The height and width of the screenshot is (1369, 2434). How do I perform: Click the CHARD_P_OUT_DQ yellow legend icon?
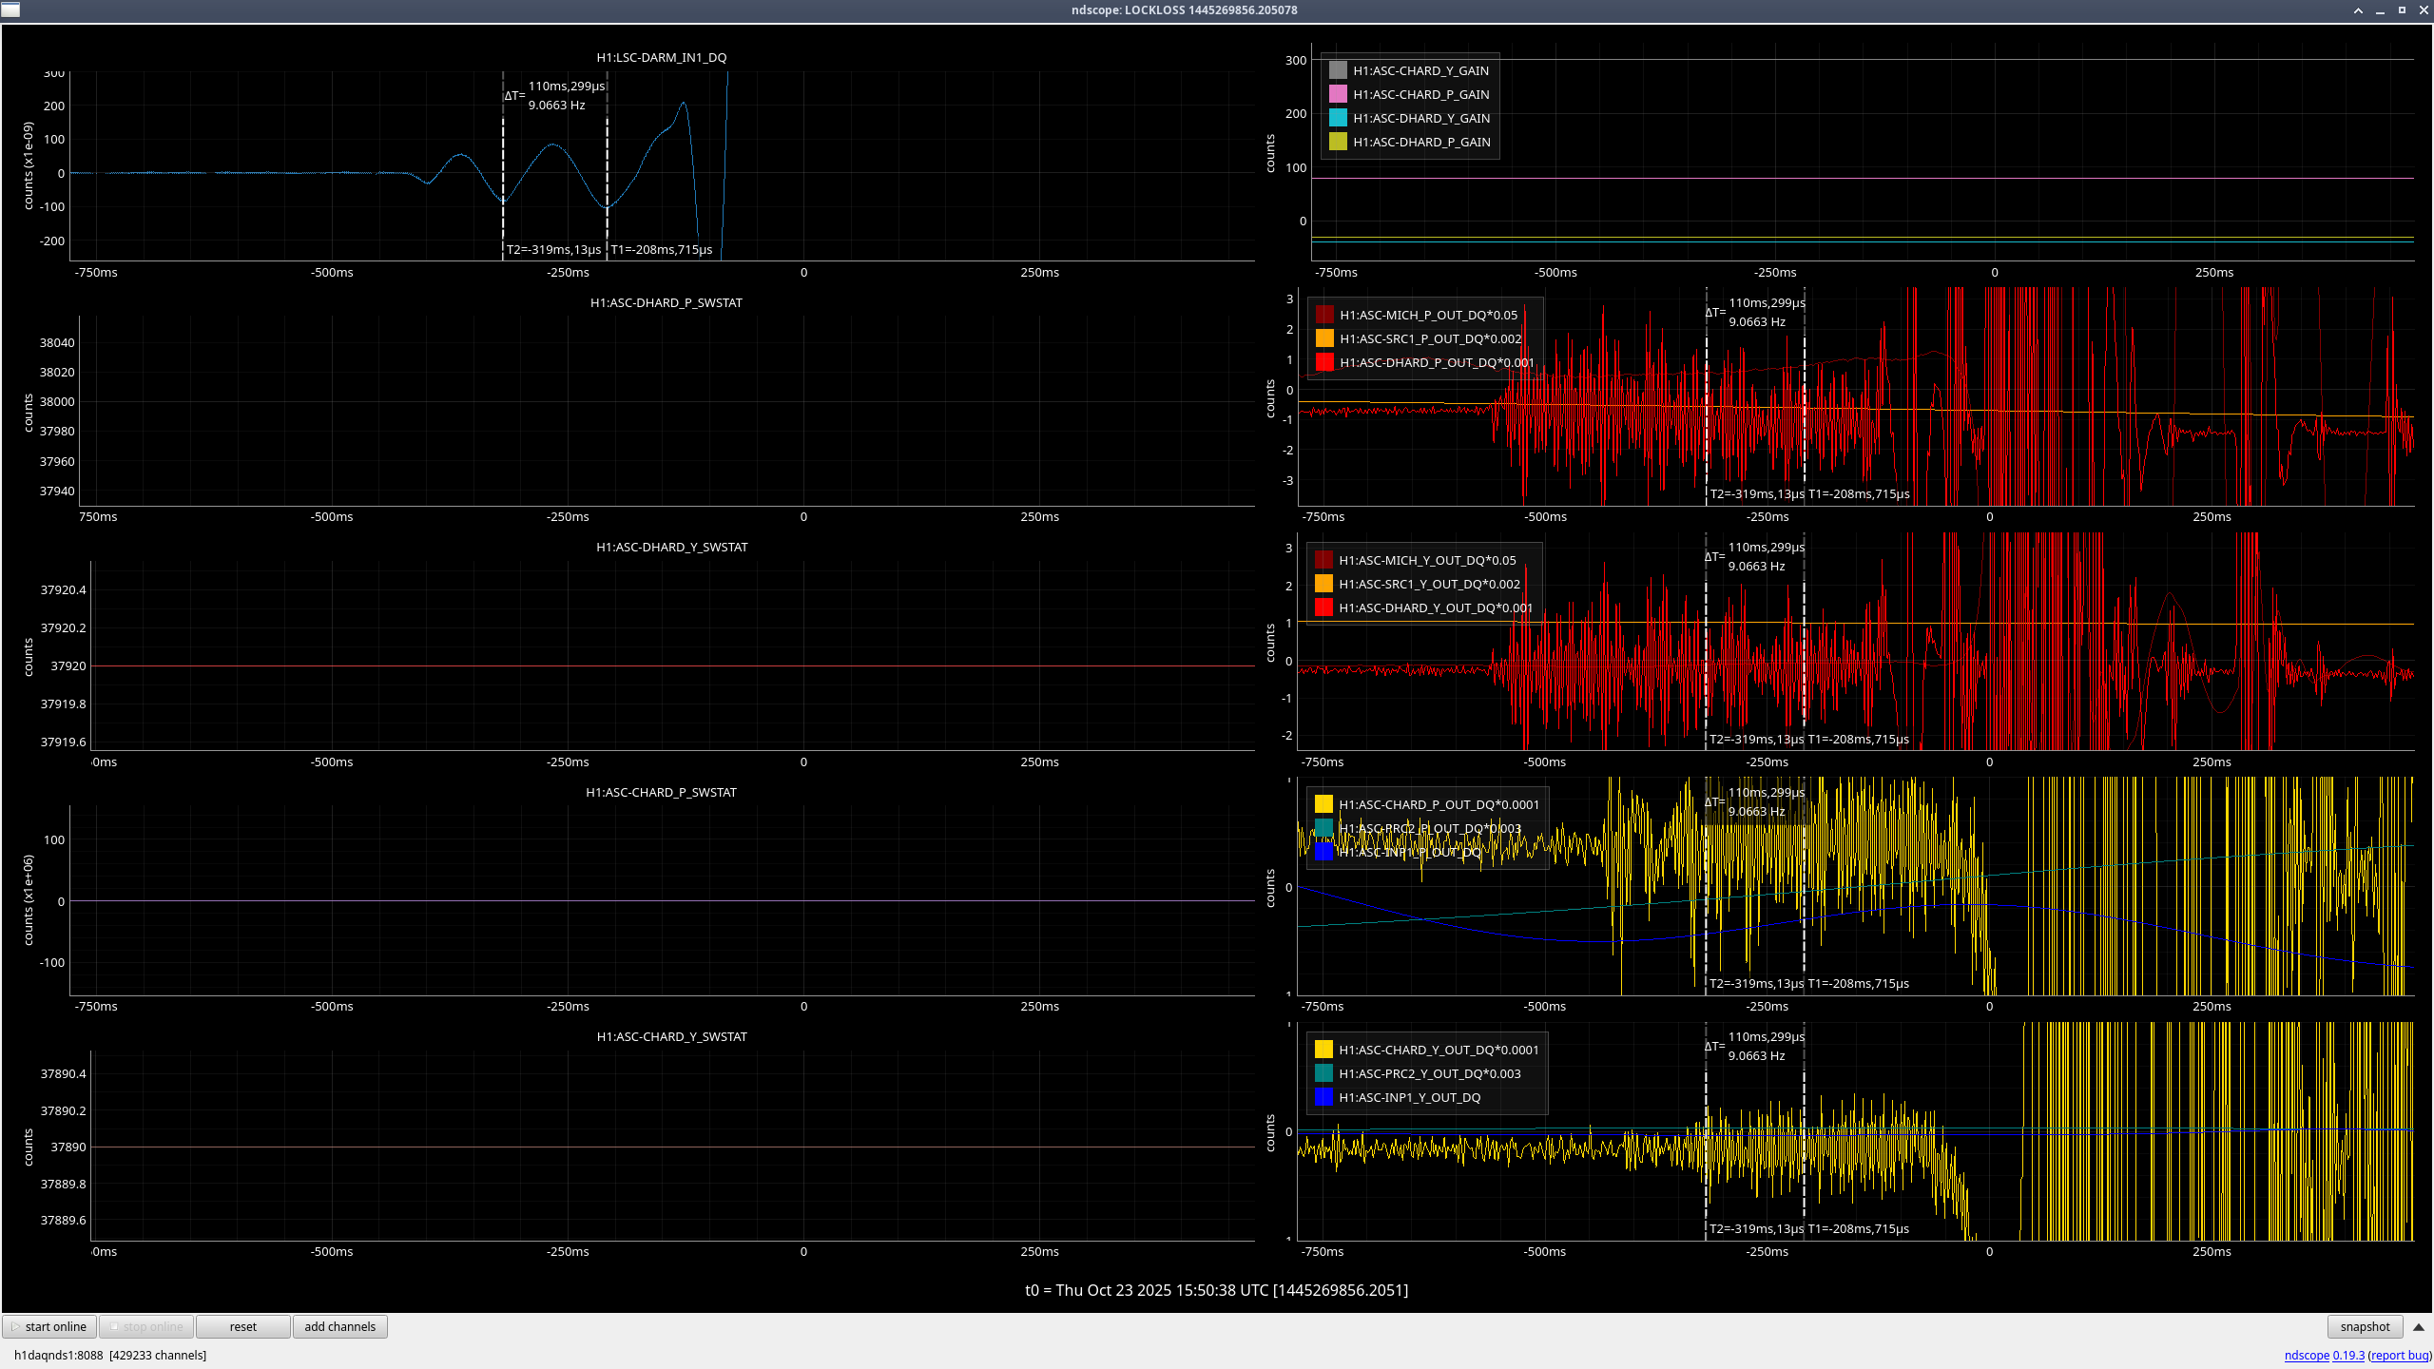[1323, 804]
